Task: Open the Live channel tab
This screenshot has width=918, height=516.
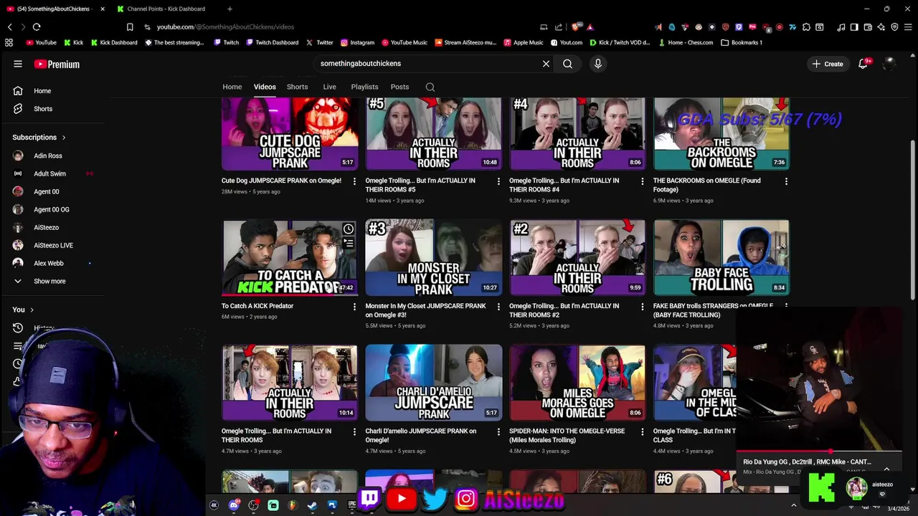Action: 329,87
